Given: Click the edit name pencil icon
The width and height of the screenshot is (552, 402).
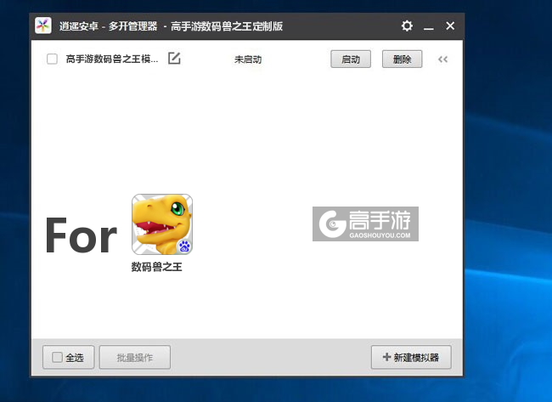Looking at the screenshot, I should click(174, 58).
